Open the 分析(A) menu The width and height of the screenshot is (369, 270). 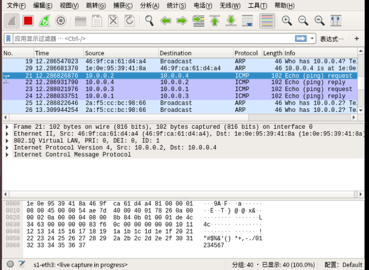pyautogui.click(x=150, y=5)
